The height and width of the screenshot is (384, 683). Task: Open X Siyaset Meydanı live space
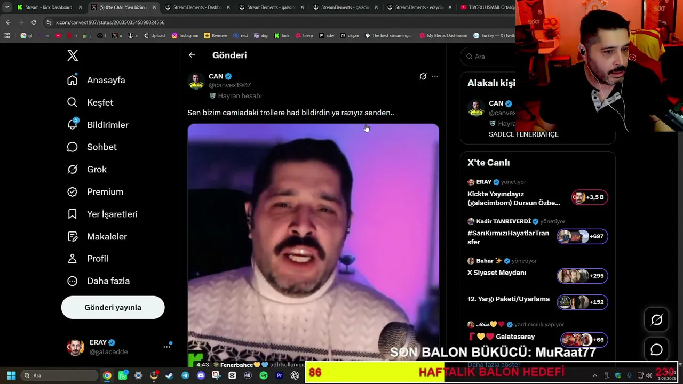[x=497, y=273]
